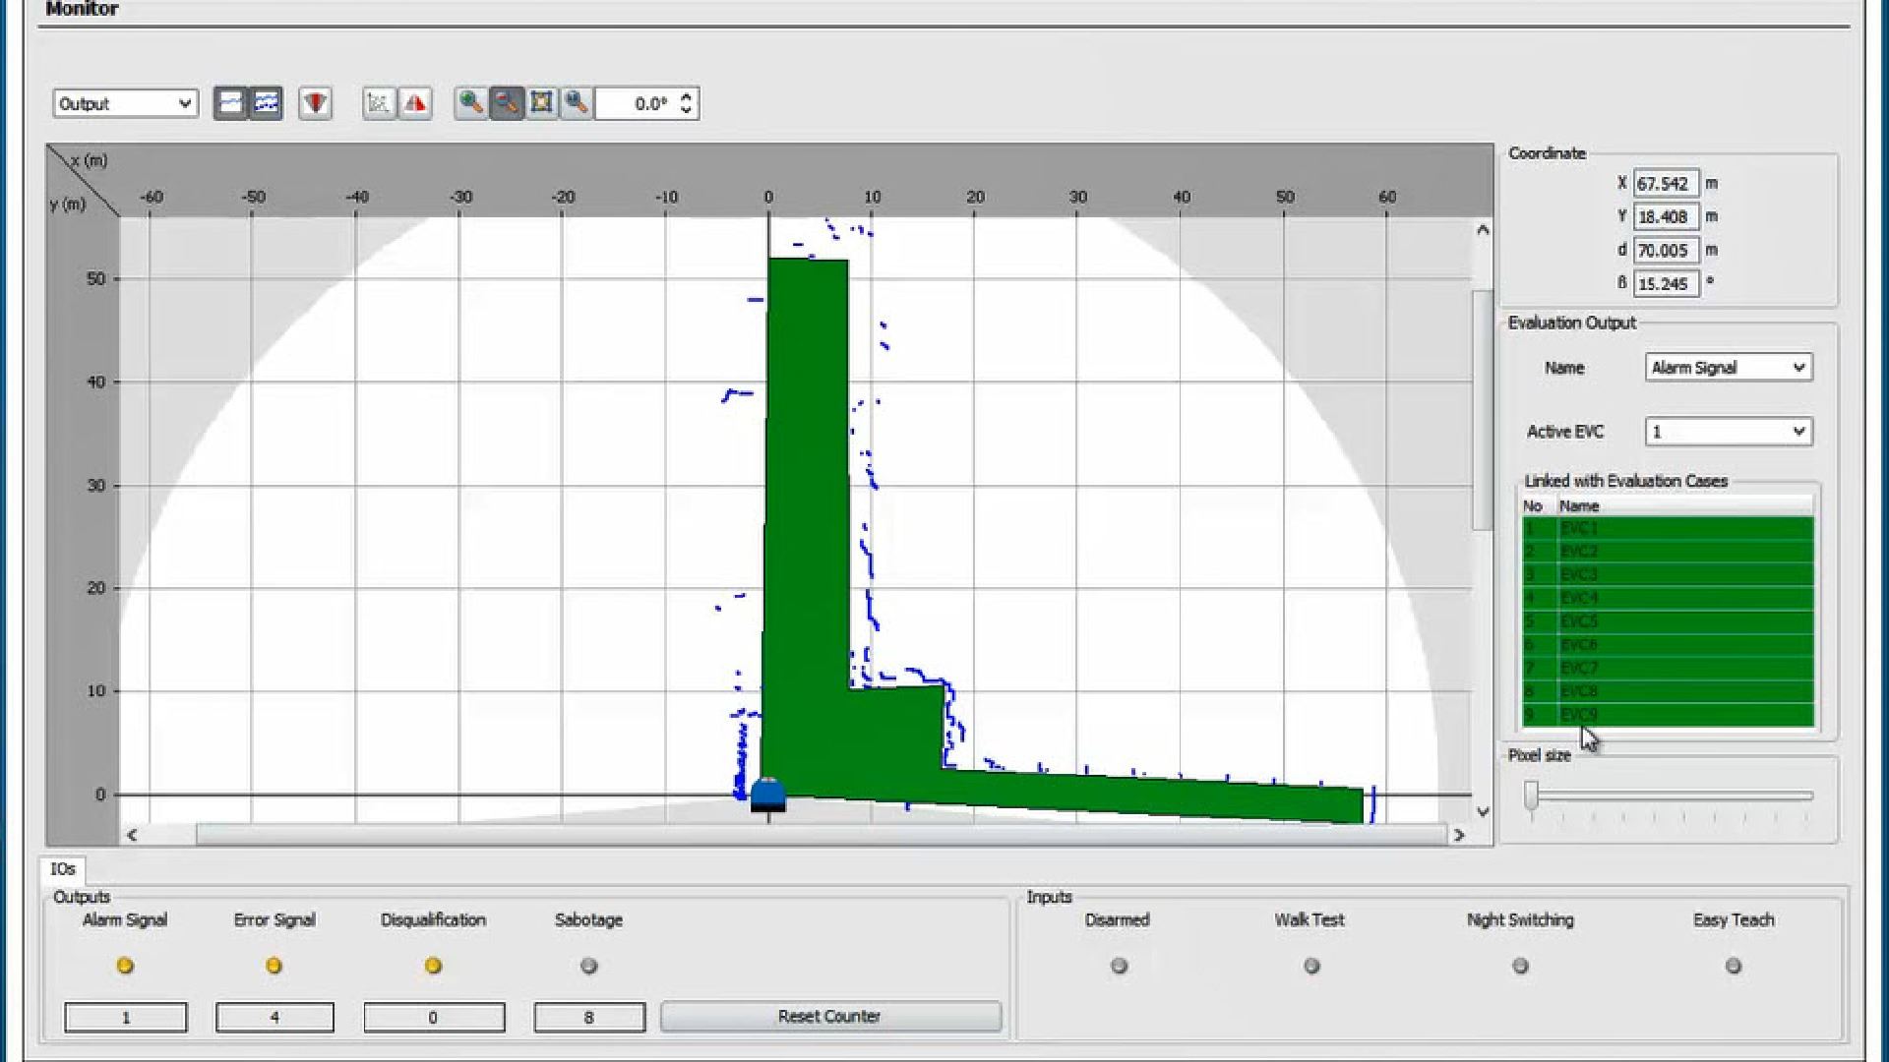This screenshot has width=1889, height=1062.
Task: Click the X coordinate field 67.542
Action: [1666, 183]
